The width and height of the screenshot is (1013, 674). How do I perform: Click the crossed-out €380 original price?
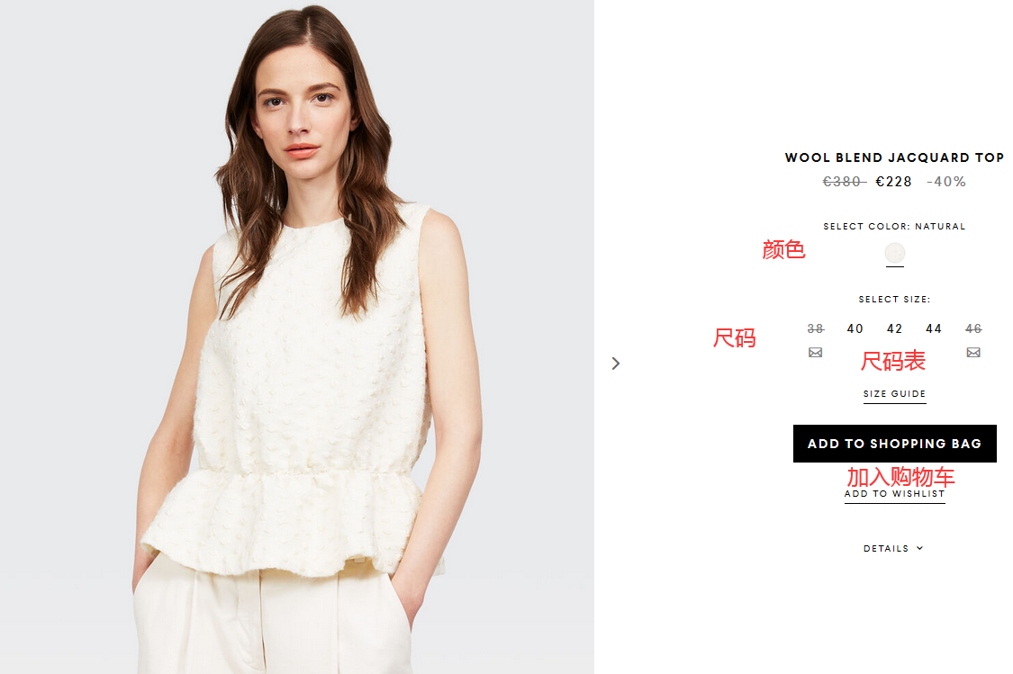tap(844, 182)
